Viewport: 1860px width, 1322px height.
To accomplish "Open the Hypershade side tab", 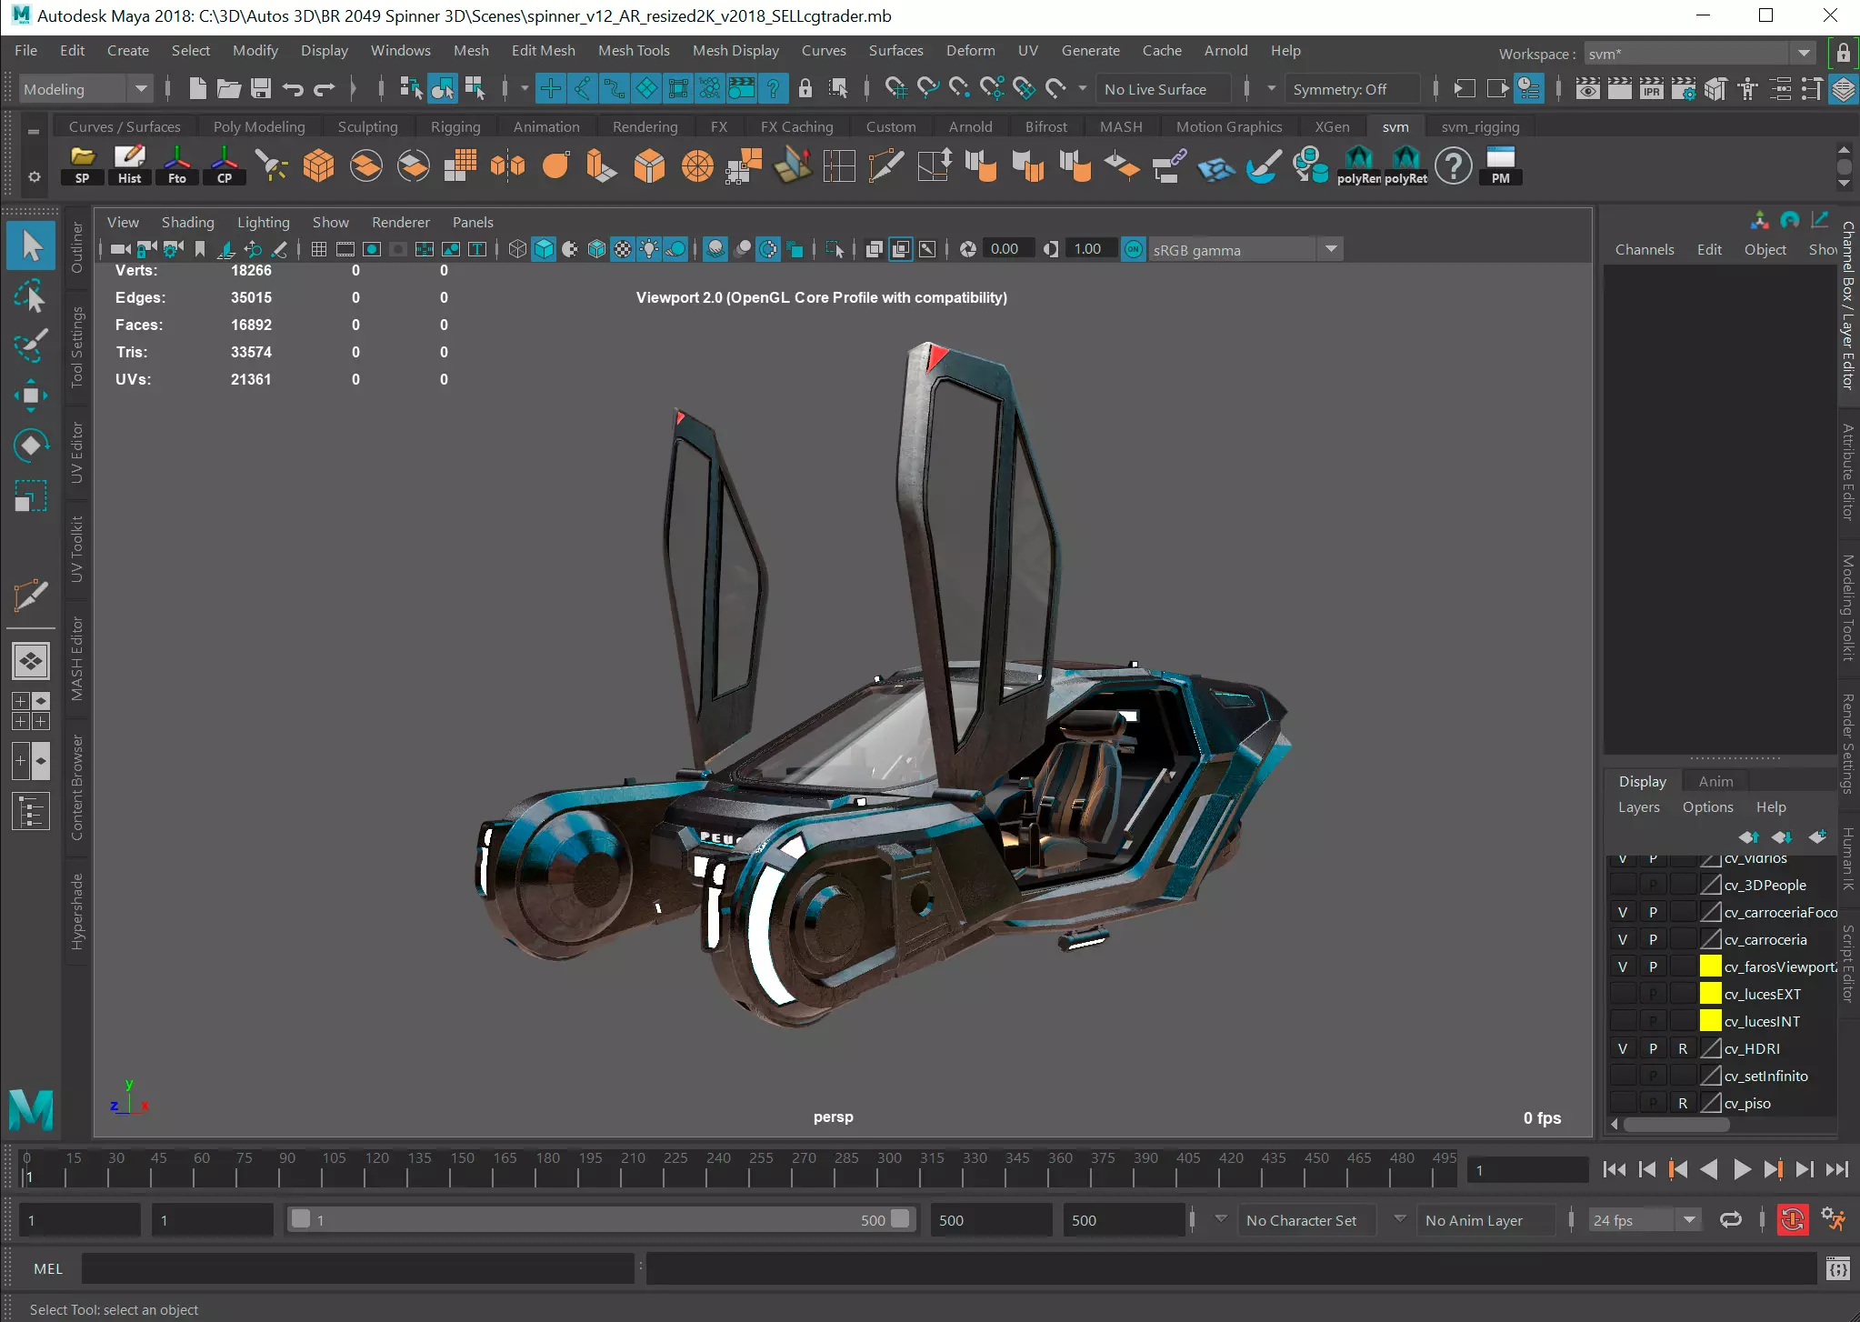I will (76, 912).
